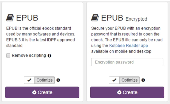Screen dimensions: 170x104
Task: Open the Remove scripting info icon
Action: [50, 56]
